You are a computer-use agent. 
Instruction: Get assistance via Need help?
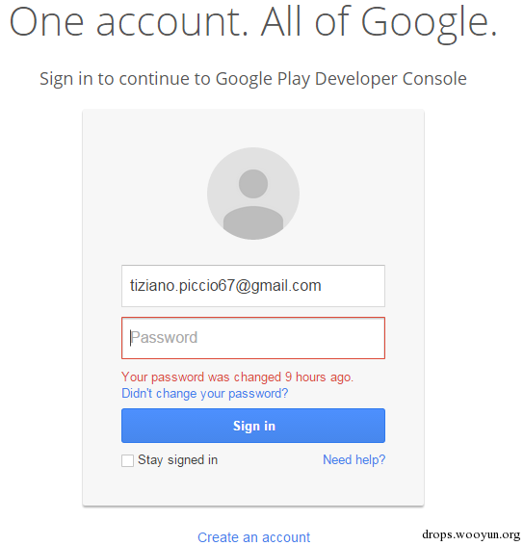354,459
